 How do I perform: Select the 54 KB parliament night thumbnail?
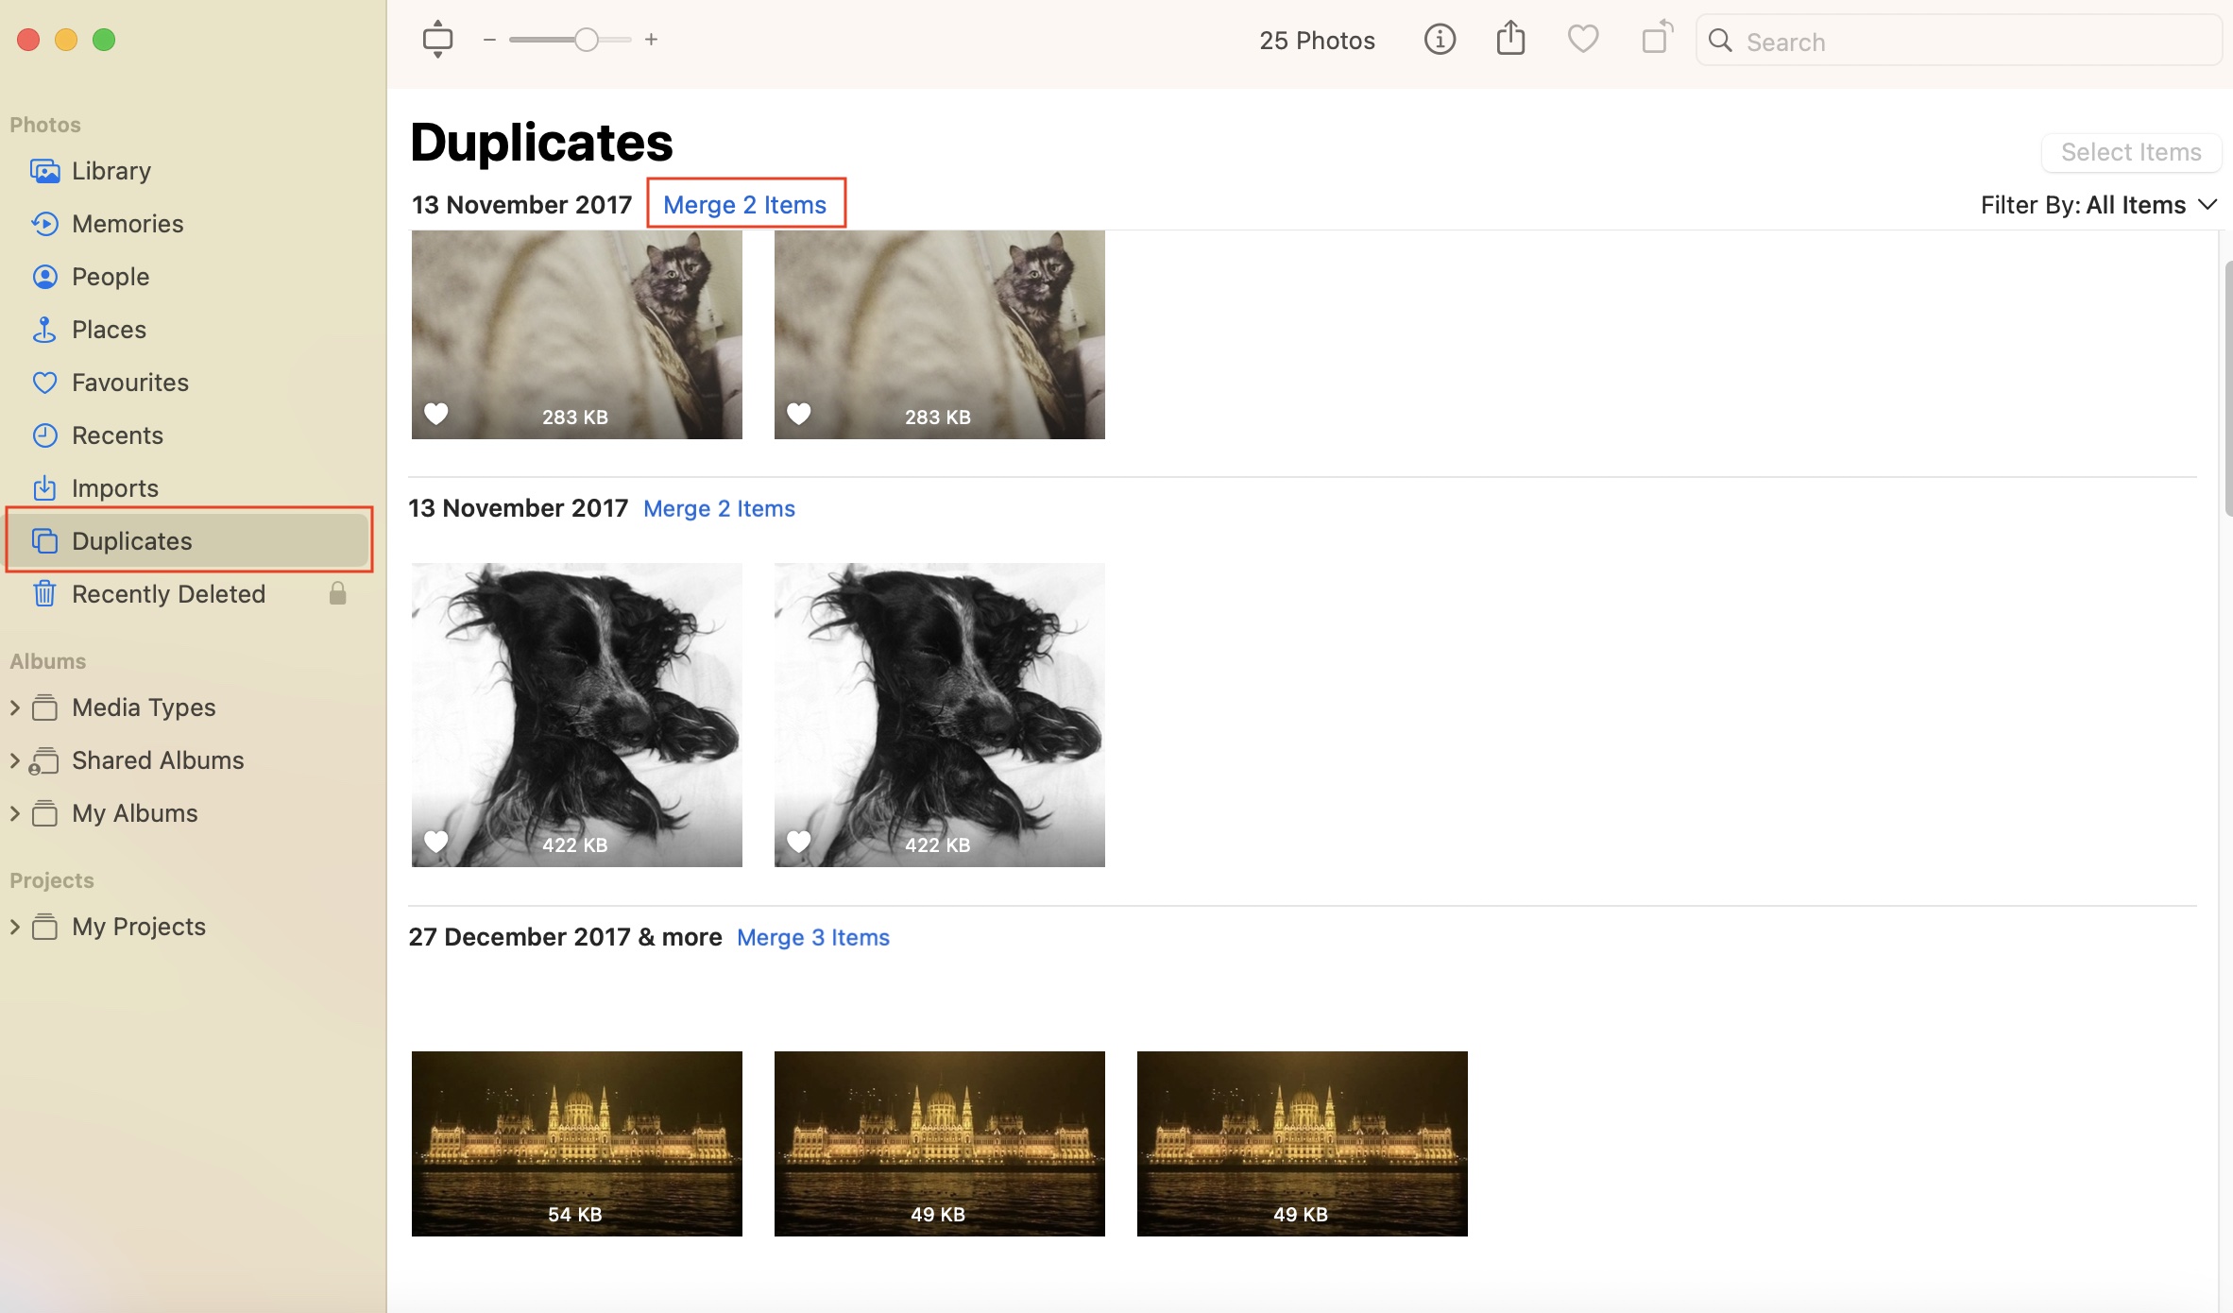(x=577, y=1144)
